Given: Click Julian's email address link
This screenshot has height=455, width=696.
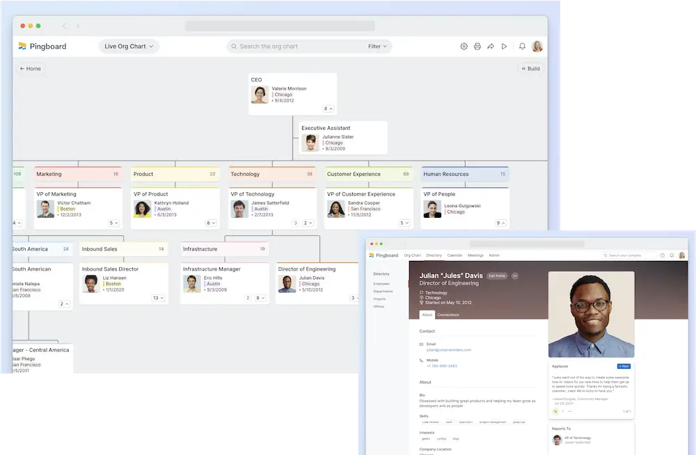Looking at the screenshot, I should click(x=449, y=350).
